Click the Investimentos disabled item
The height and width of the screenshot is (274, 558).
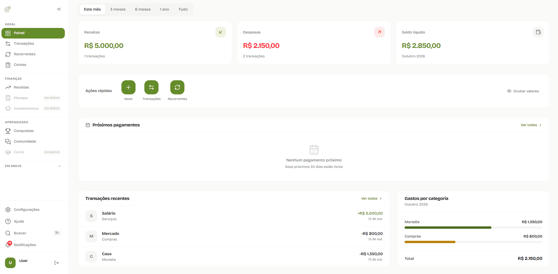33,108
